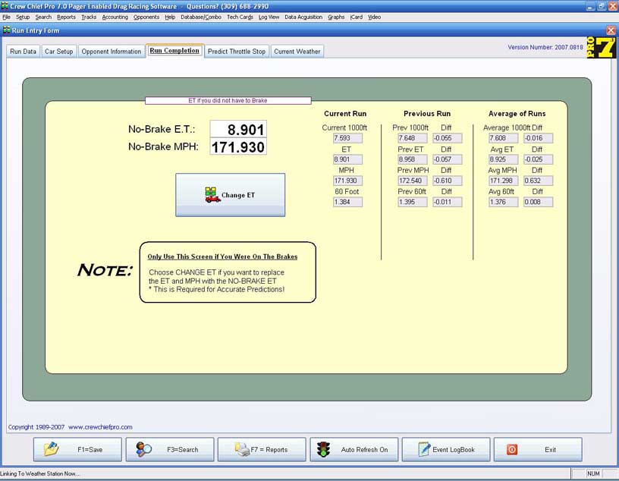619x481 pixels.
Task: Open the Setup menu
Action: coord(23,17)
